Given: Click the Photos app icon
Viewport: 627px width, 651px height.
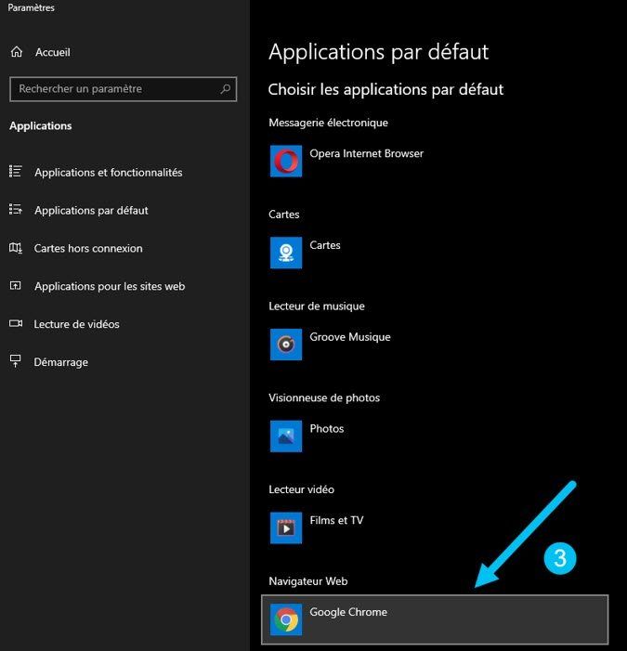Looking at the screenshot, I should [x=286, y=436].
